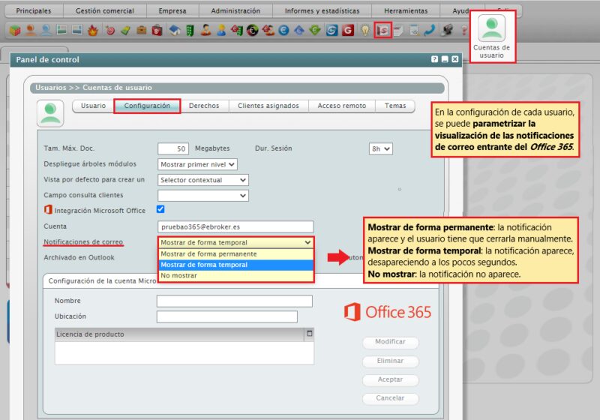Click the blue person toolbar icon
This screenshot has height=420, width=600.
[46, 30]
